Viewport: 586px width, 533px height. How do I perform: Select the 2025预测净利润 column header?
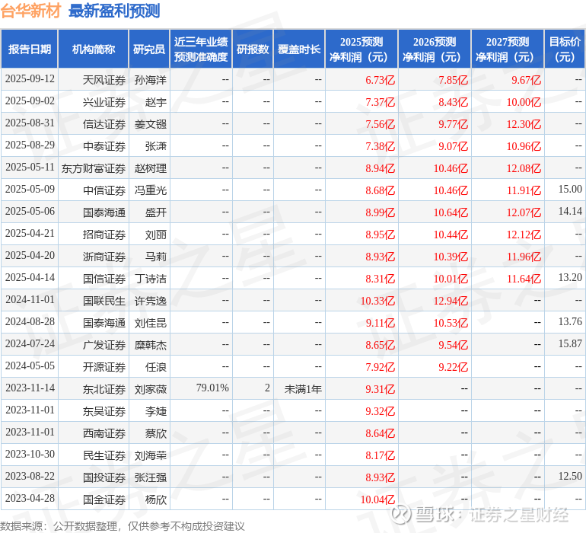pos(361,49)
